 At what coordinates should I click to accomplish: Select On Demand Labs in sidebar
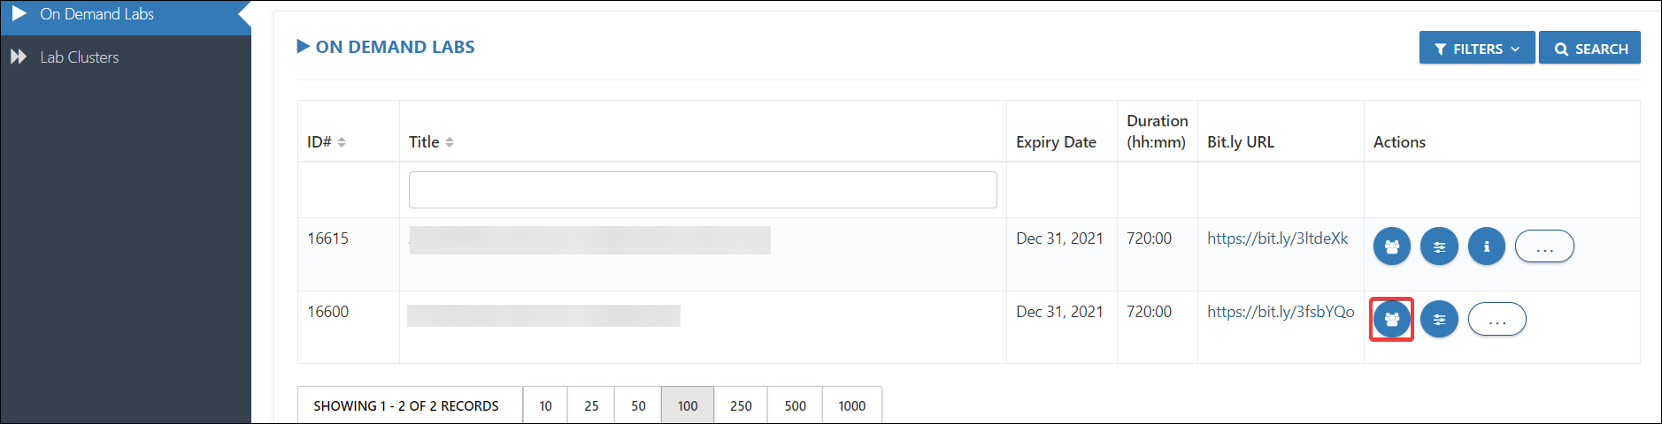coord(97,14)
